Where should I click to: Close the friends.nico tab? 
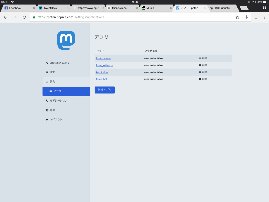coord(137,8)
